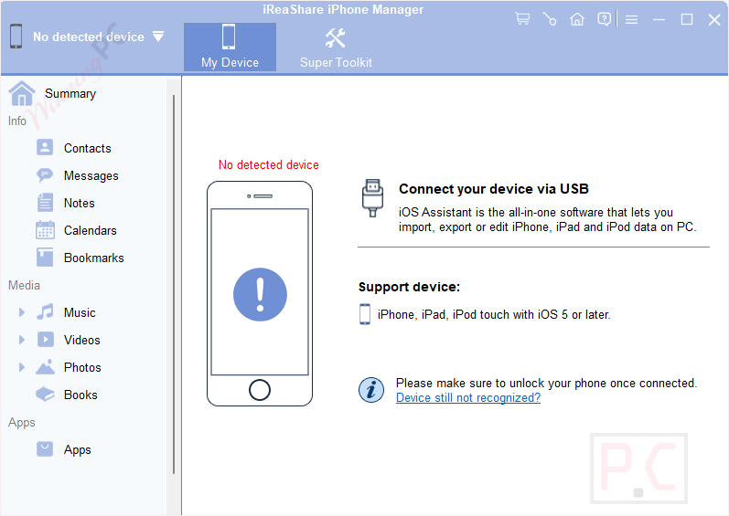
Task: Click the Messages speech bubble icon
Action: tap(45, 175)
